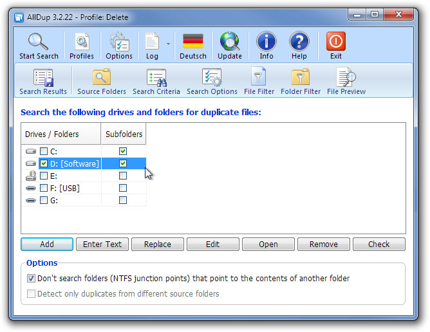Click the F: USB drive icon
430x332 pixels.
click(31, 188)
